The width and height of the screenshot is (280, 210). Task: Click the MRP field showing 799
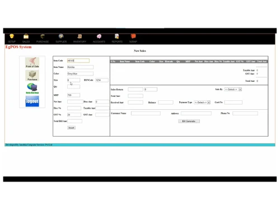[73, 95]
